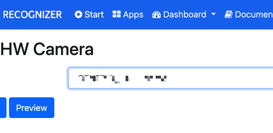The height and width of the screenshot is (133, 273).
Task: Open the Dashboard menu item
Action: 184,14
